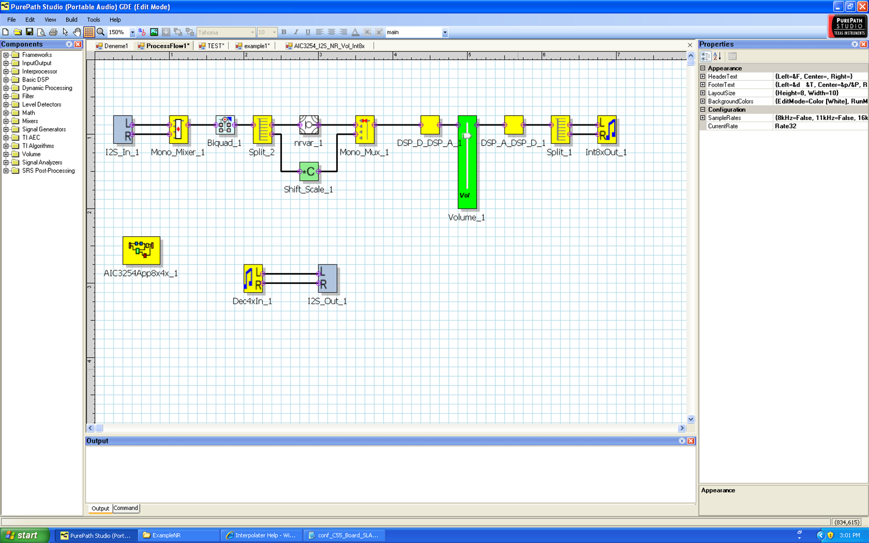Select the SRS Post-Processing folder
This screenshot has width=869, height=543.
point(48,171)
